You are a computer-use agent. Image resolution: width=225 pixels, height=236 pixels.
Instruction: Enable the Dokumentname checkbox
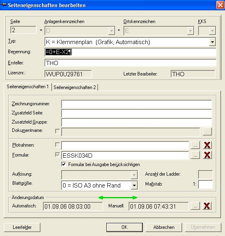58,131
